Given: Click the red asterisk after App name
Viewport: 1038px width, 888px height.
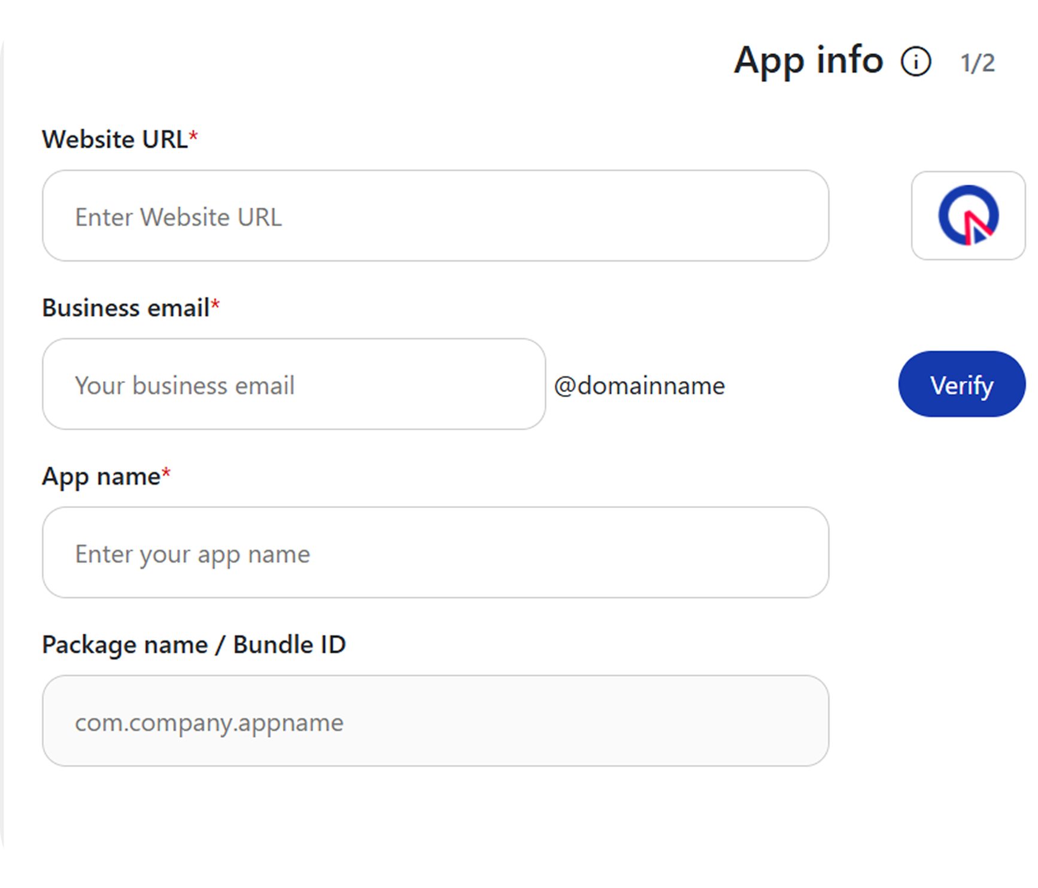Looking at the screenshot, I should (166, 474).
